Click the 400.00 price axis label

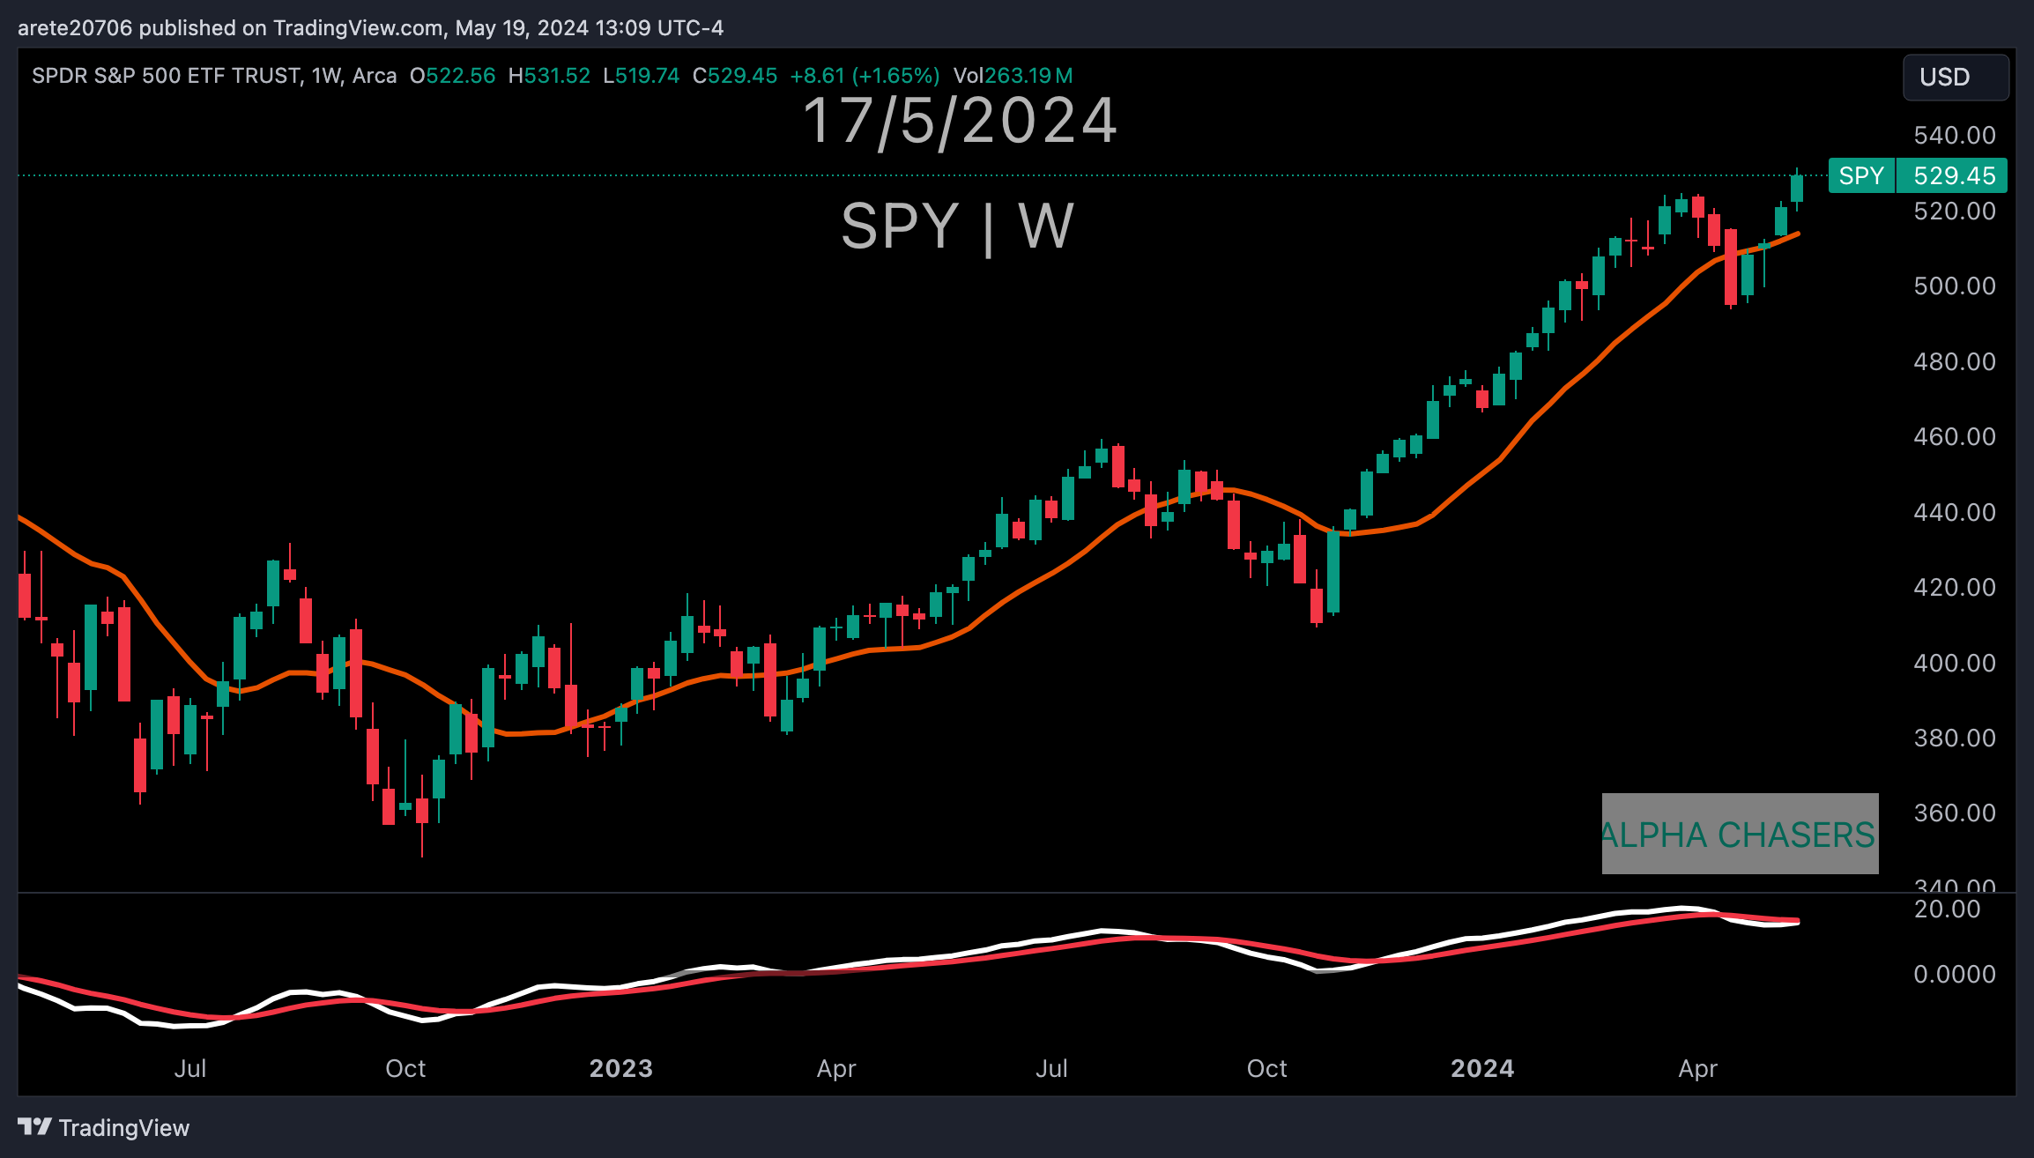coord(1955,663)
